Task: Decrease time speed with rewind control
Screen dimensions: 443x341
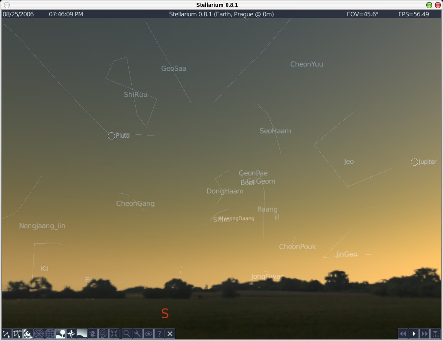Action: click(403, 333)
